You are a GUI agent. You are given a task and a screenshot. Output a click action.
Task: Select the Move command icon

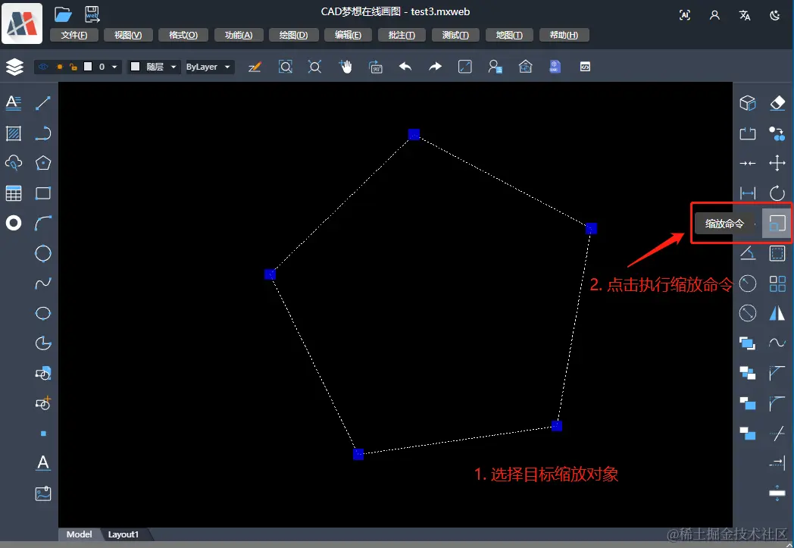(777, 163)
